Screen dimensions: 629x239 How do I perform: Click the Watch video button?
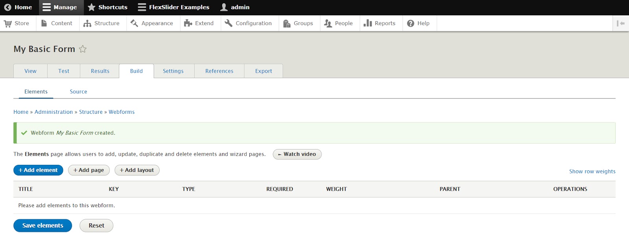click(297, 154)
